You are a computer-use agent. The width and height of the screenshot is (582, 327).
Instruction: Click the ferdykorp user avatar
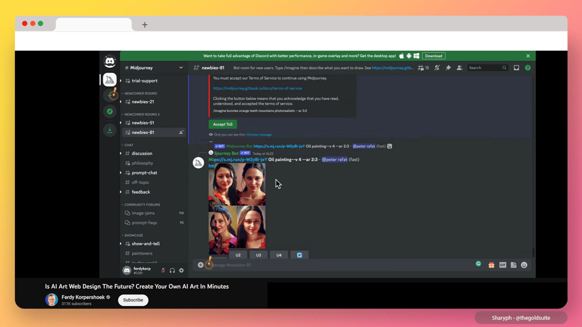click(127, 271)
